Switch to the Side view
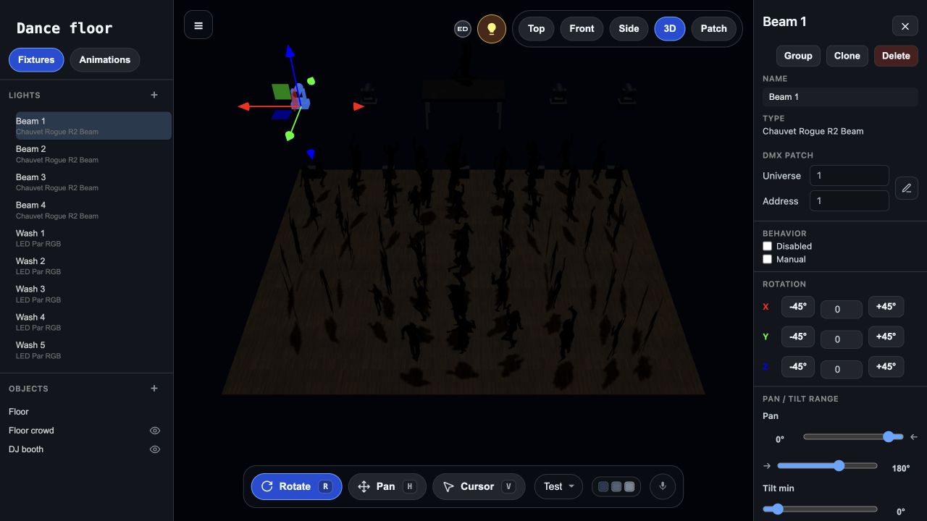 629,29
